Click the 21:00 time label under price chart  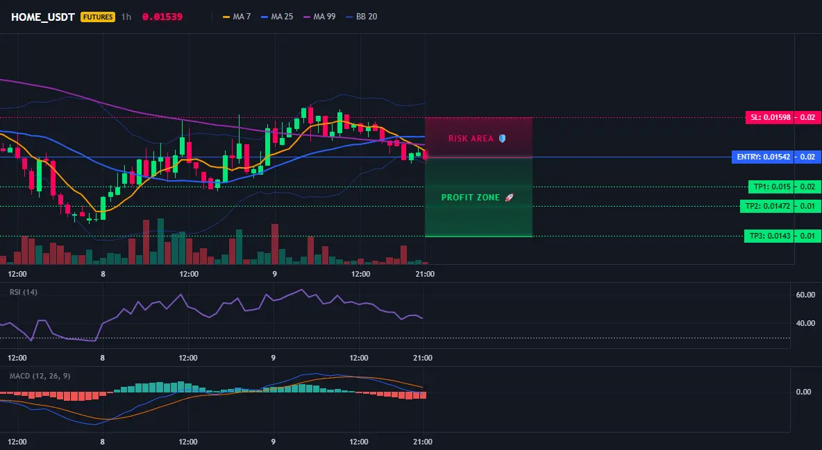pos(425,274)
